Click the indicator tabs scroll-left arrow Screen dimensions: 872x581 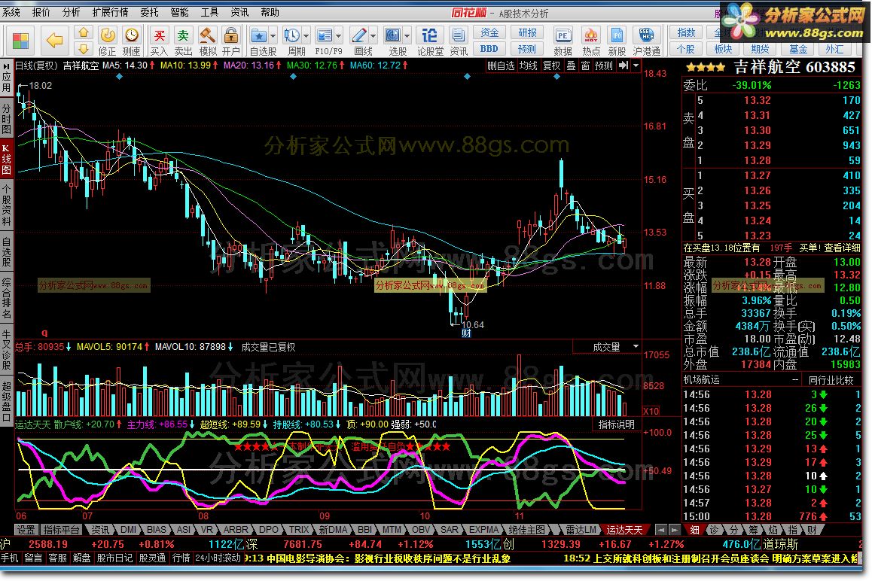660,530
